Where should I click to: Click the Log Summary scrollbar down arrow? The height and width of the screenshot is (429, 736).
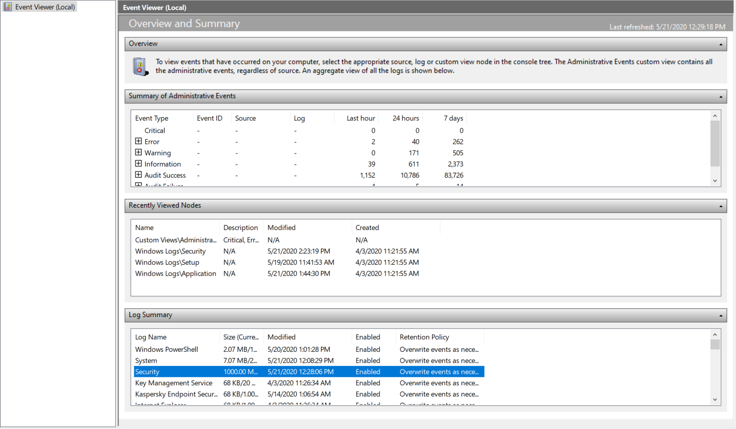(x=715, y=400)
